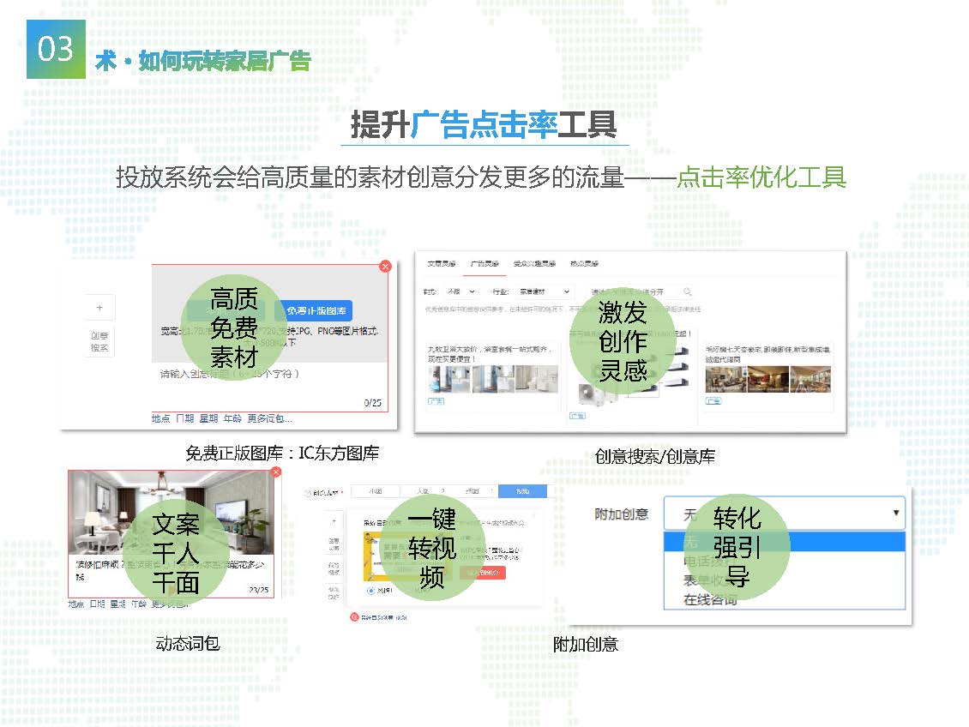Click the plus icon in video creative sidebar

334,520
